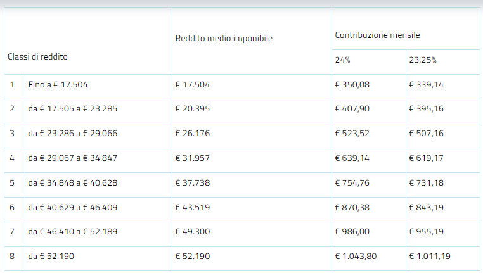Click the "da € 40.629 a € 46.409" cell

click(72, 207)
